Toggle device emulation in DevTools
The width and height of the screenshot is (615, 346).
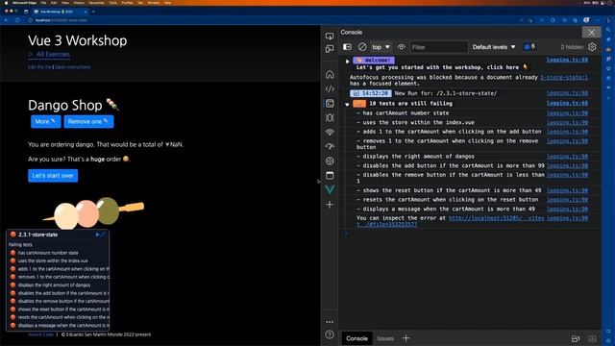(330, 49)
